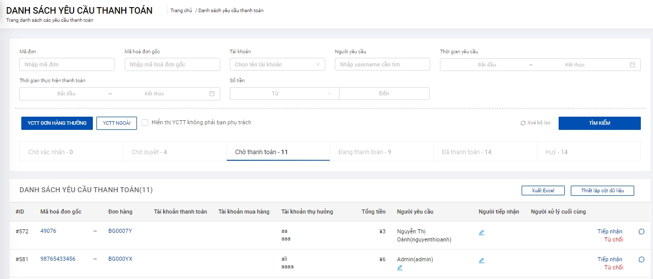The height and width of the screenshot is (279, 653).
Task: Switch to Chờ duyệt tab
Action: pyautogui.click(x=149, y=152)
